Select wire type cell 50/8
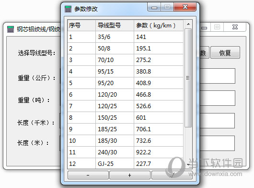 pyautogui.click(x=115, y=49)
